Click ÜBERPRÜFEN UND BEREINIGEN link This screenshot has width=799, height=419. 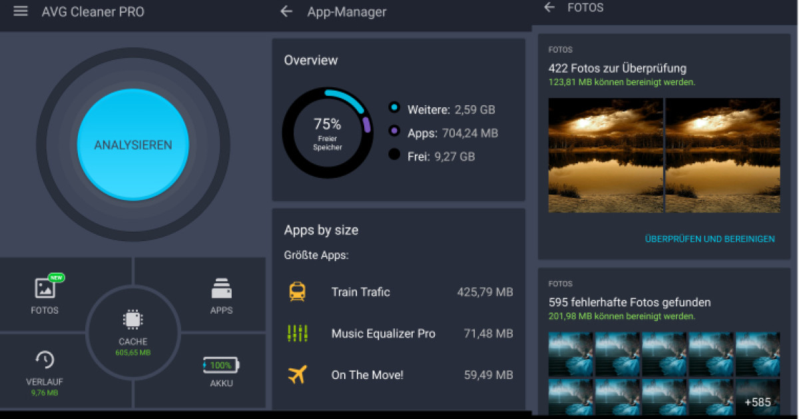click(710, 238)
